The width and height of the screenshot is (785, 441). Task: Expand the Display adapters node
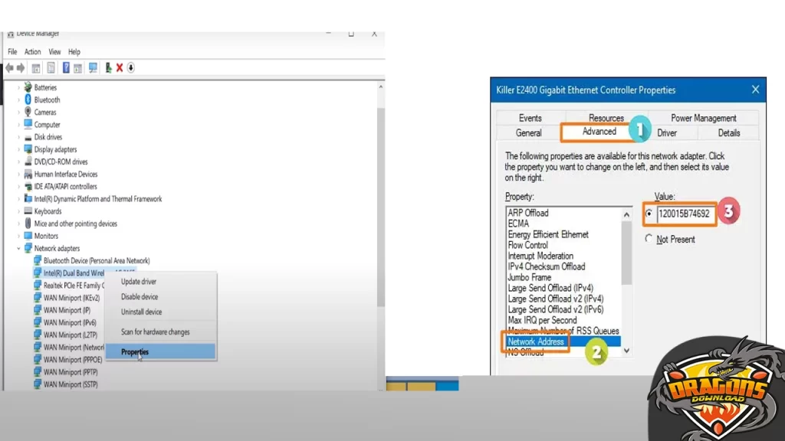pos(19,149)
